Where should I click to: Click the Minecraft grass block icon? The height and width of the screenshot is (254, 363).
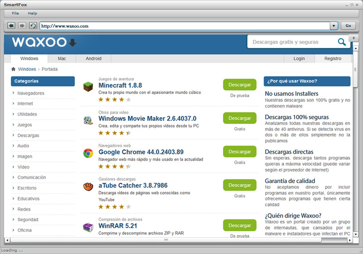tap(88, 87)
